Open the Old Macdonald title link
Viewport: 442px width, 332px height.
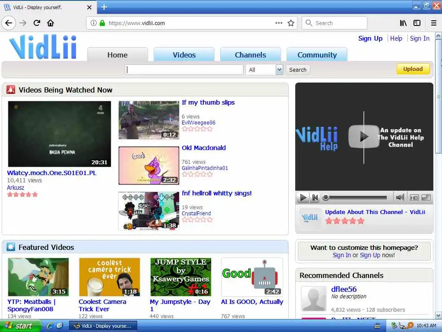204,148
